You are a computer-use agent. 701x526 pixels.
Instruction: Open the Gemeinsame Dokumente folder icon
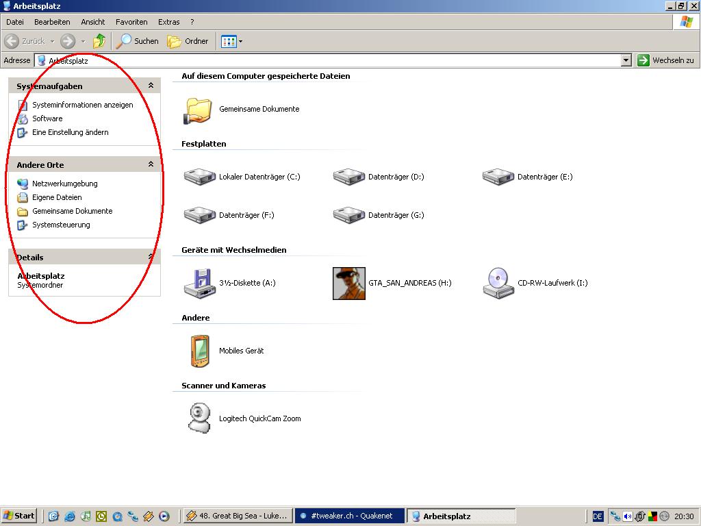click(x=199, y=110)
